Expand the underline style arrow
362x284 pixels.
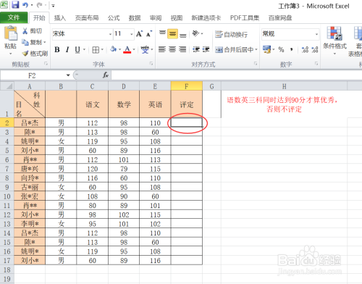[84, 50]
